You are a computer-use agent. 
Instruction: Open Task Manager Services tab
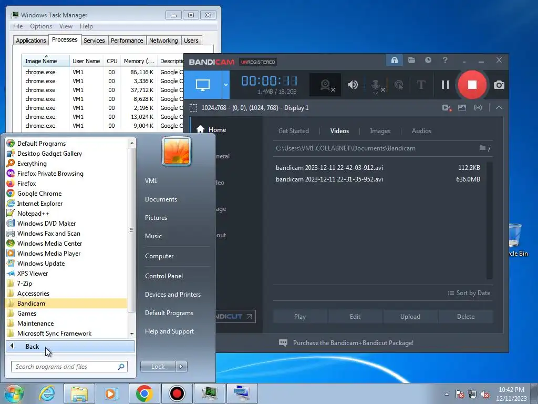click(x=95, y=41)
